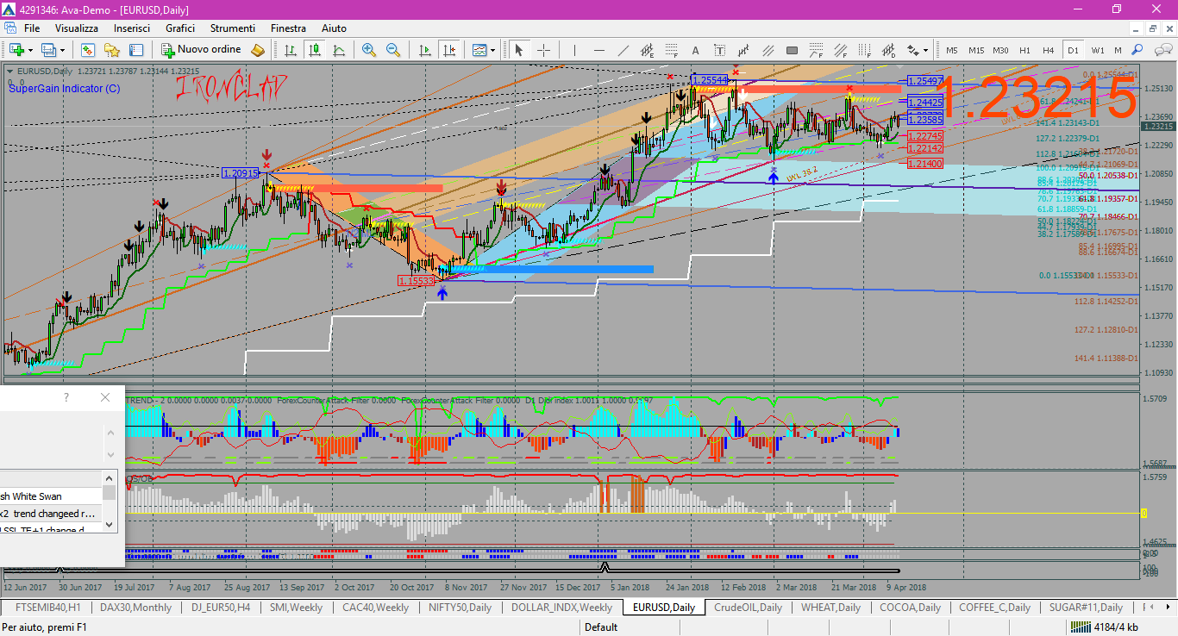Open the Market Watch window icon
Image resolution: width=1178 pixels, height=636 pixels.
coord(88,50)
